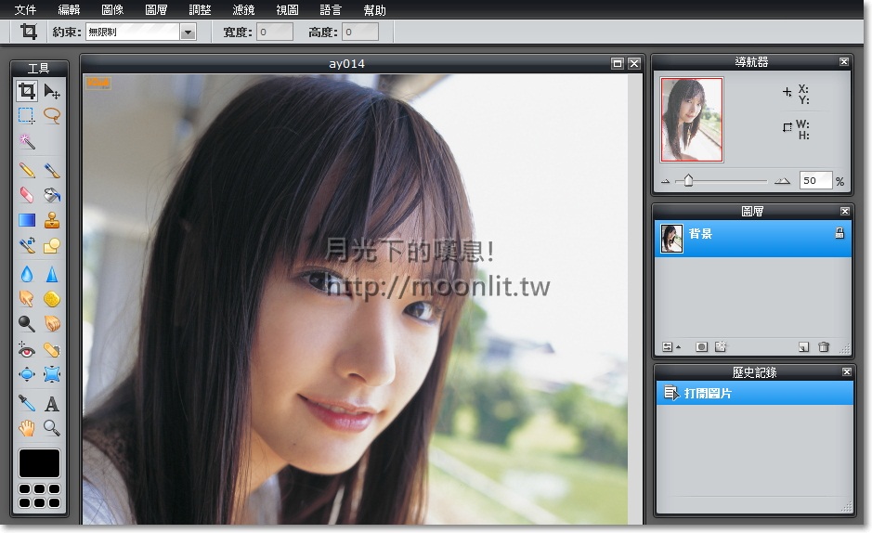Select the rectangular Marquee tool
This screenshot has width=872, height=533.
click(x=27, y=115)
